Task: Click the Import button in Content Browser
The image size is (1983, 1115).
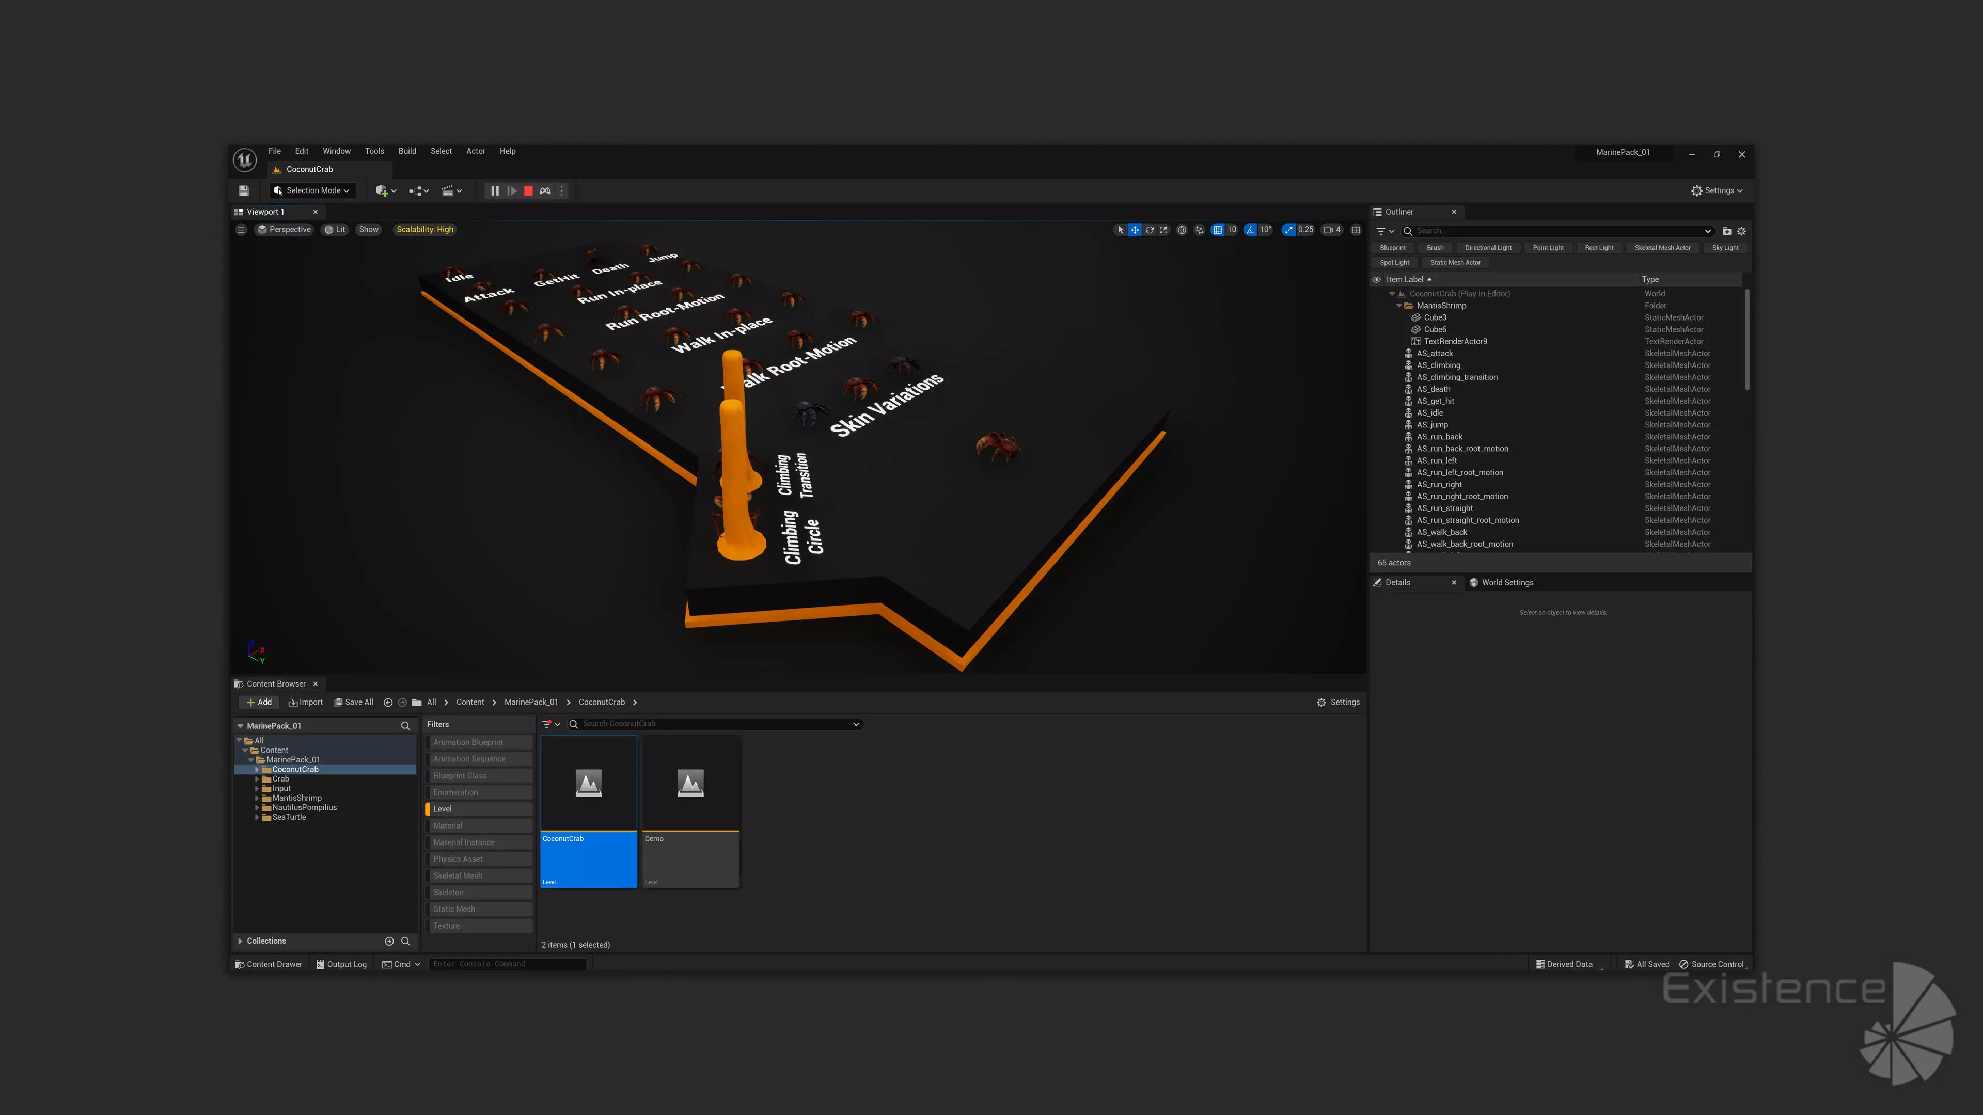Action: [306, 702]
